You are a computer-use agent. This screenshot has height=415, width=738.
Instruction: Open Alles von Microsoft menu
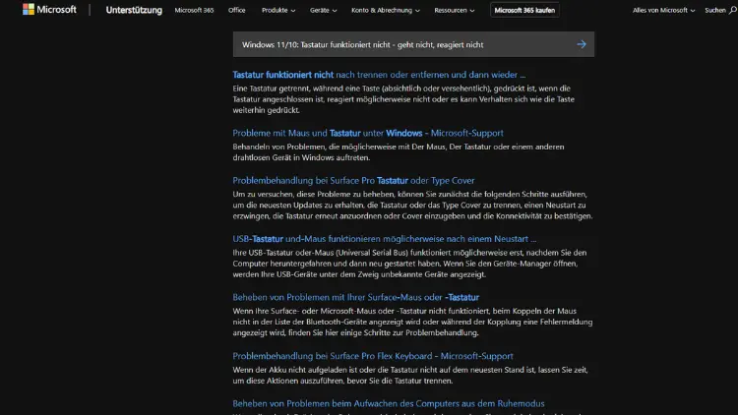(664, 10)
